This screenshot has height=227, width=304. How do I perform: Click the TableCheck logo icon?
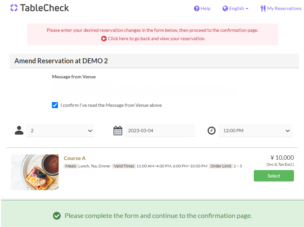tap(14, 8)
